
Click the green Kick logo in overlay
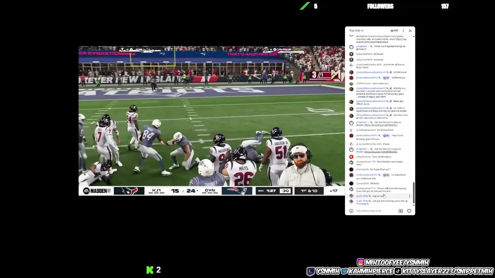pyautogui.click(x=150, y=270)
